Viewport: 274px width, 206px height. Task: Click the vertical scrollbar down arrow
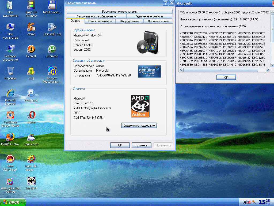tap(272, 65)
